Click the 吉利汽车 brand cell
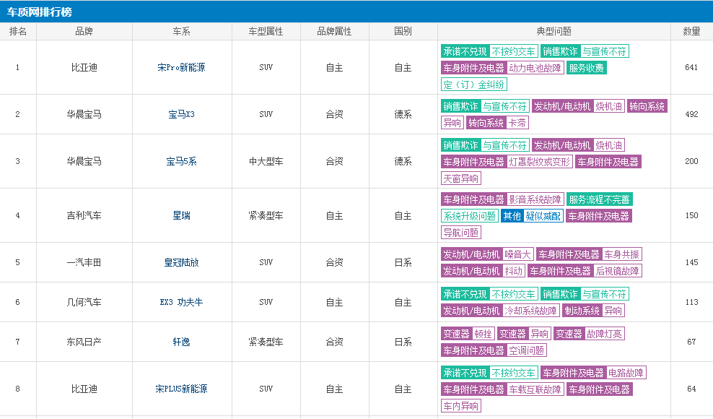 click(84, 215)
